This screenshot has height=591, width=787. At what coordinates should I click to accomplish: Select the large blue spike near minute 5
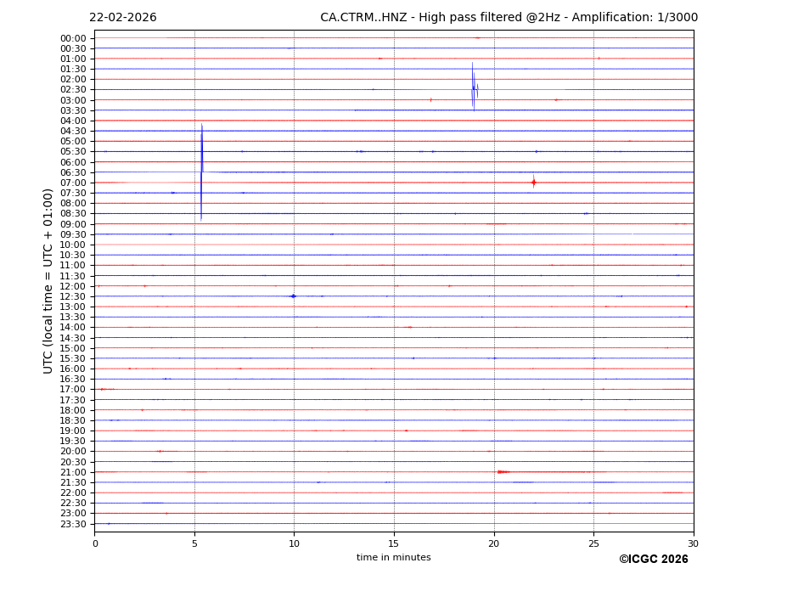click(201, 170)
